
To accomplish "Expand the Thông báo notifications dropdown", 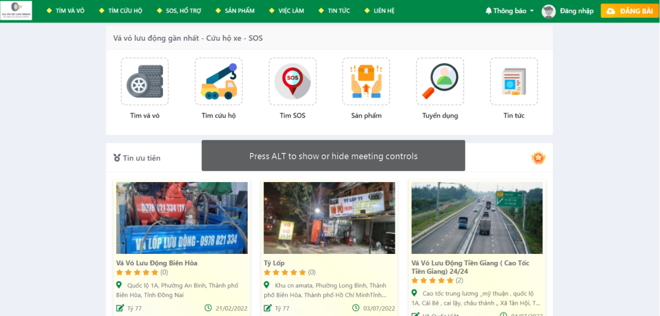I will click(x=510, y=11).
